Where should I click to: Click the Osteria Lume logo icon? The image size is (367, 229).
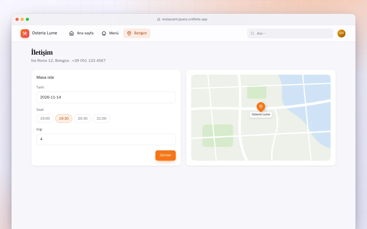(x=25, y=33)
